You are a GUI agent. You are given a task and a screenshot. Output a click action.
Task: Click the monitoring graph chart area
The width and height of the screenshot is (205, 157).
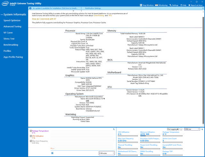(x=83, y=140)
